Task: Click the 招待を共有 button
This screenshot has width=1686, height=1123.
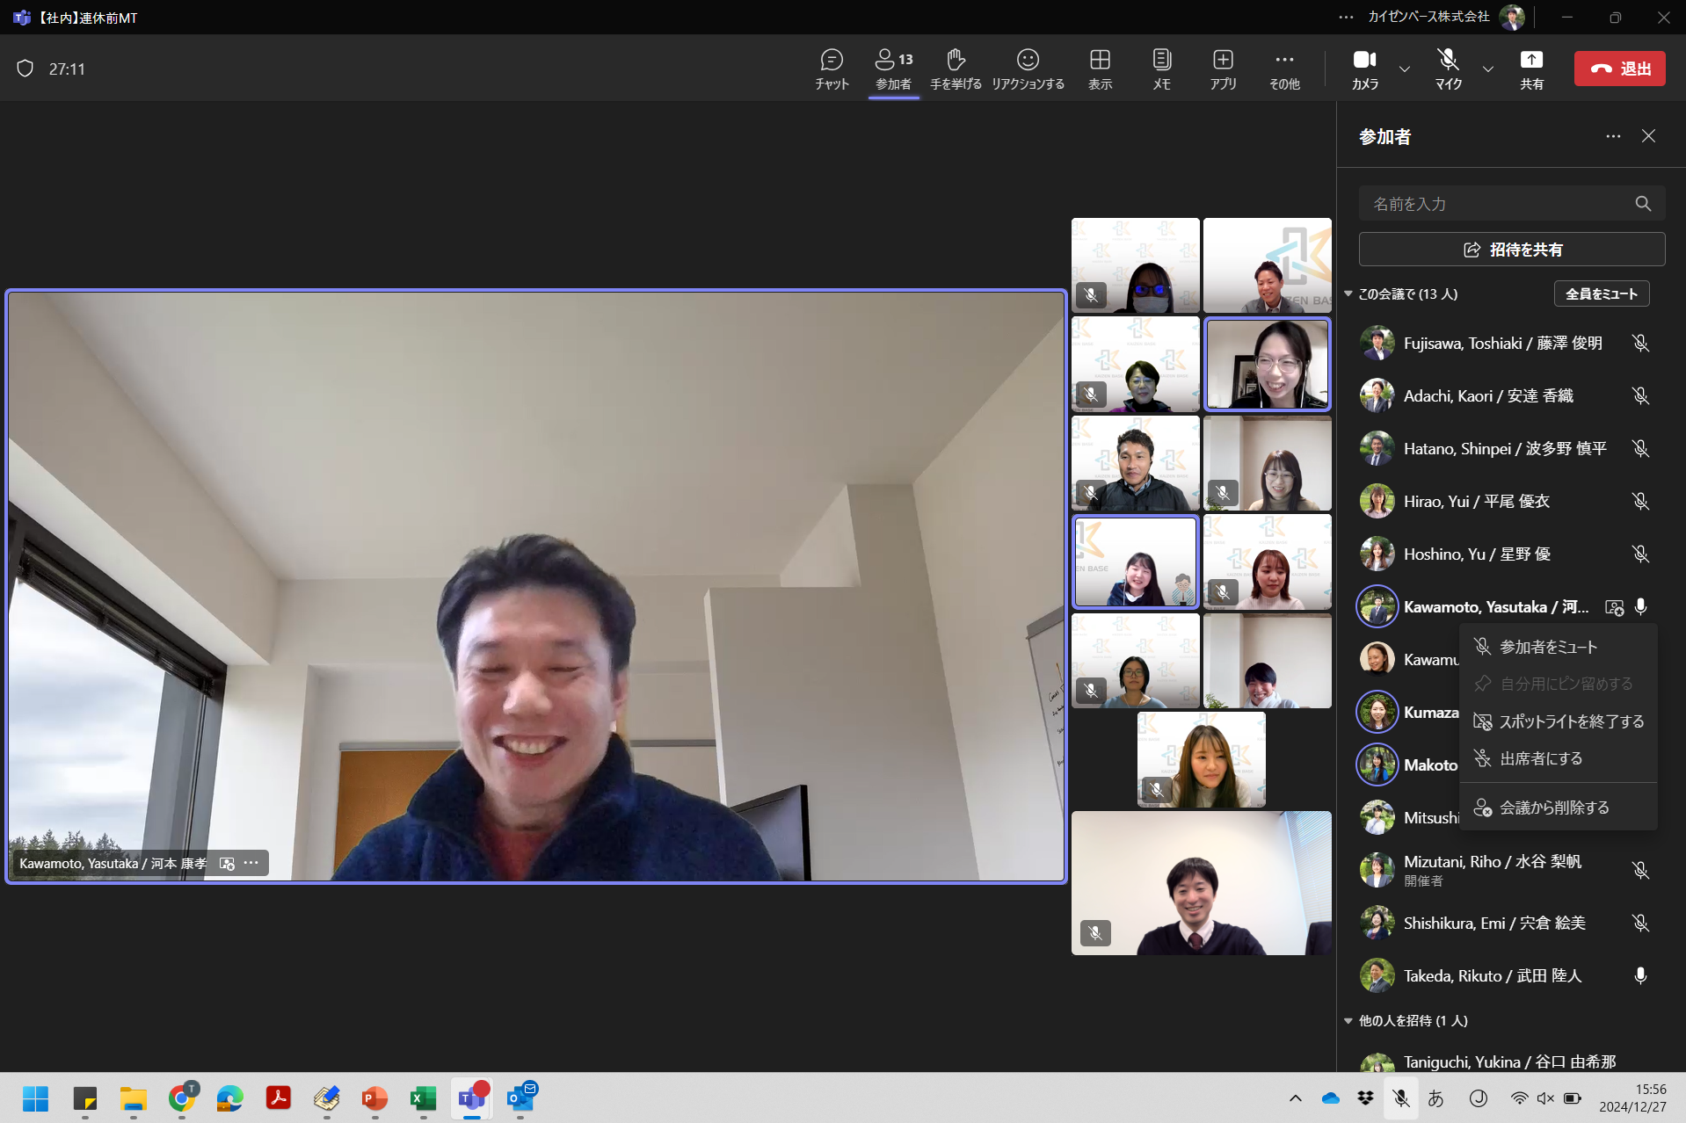Action: [1512, 250]
